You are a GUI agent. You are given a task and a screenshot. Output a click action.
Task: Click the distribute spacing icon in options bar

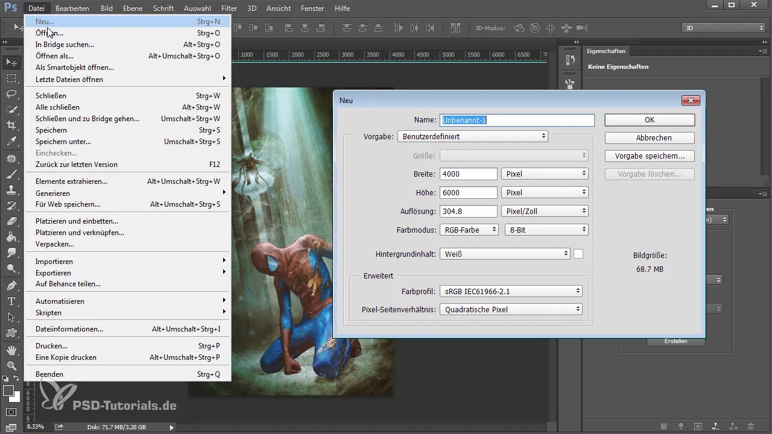(x=455, y=28)
